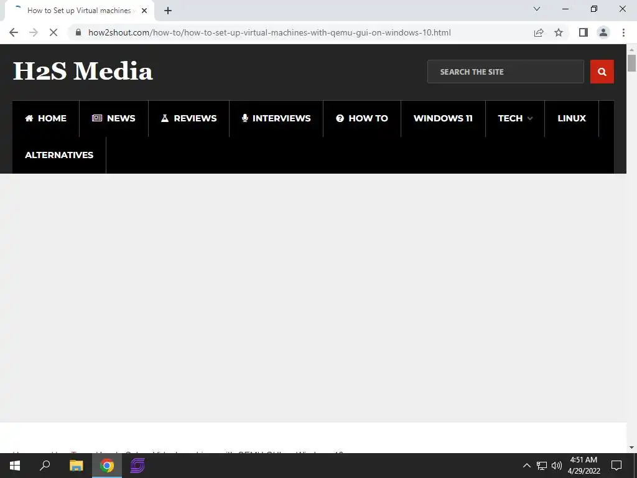Open the Windows 11 section

[443, 118]
